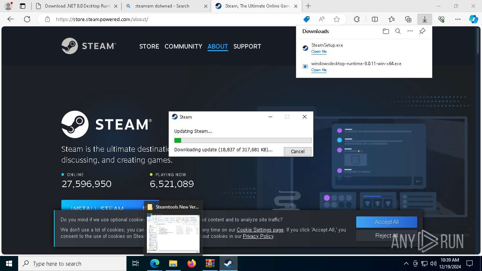The width and height of the screenshot is (482, 271).
Task: Switch to steamam dolwnad Search tab
Action: point(166,6)
